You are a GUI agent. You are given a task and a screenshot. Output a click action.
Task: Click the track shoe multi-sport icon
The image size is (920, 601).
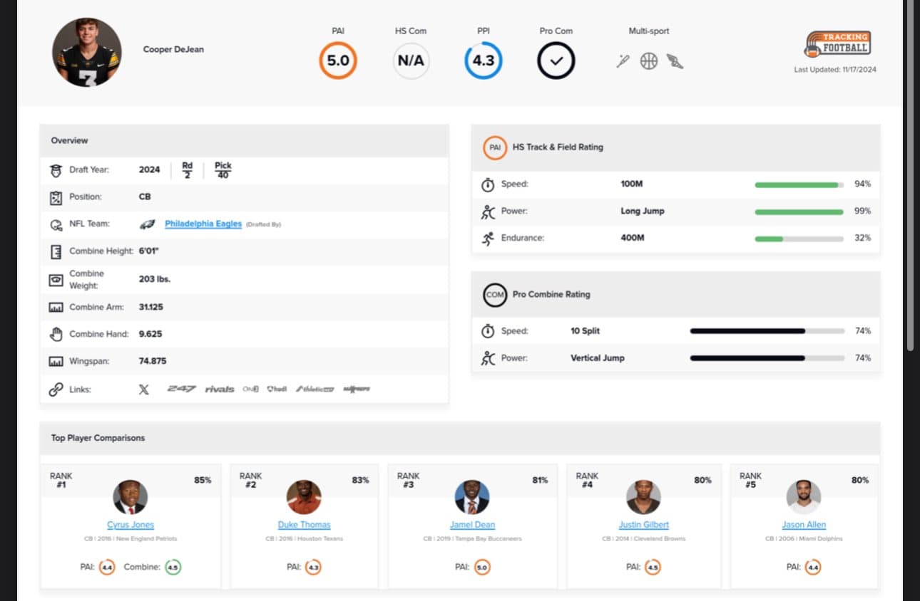tap(675, 61)
